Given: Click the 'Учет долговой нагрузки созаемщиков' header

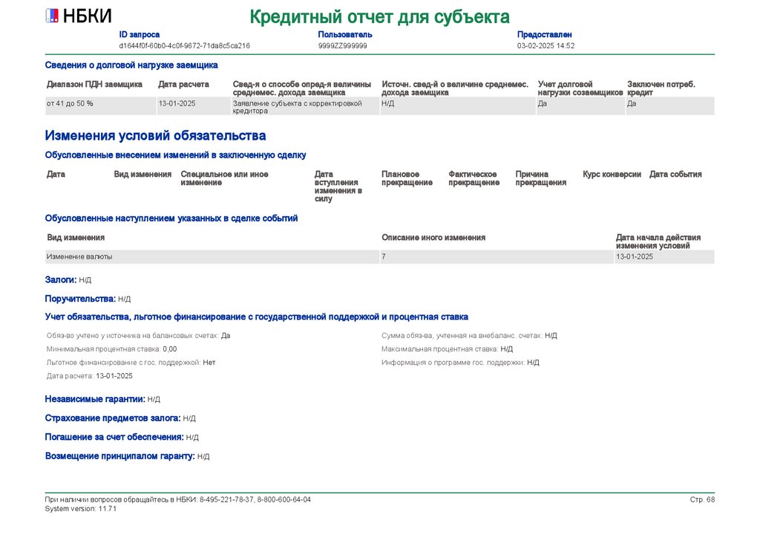Looking at the screenshot, I should pos(580,88).
